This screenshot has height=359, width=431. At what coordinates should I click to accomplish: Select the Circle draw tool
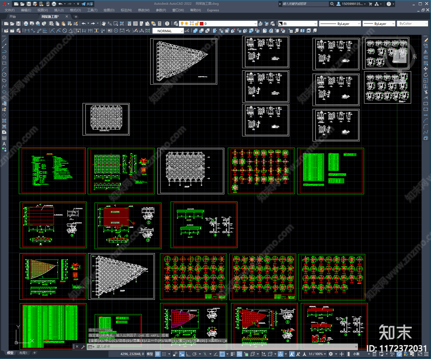4,75
